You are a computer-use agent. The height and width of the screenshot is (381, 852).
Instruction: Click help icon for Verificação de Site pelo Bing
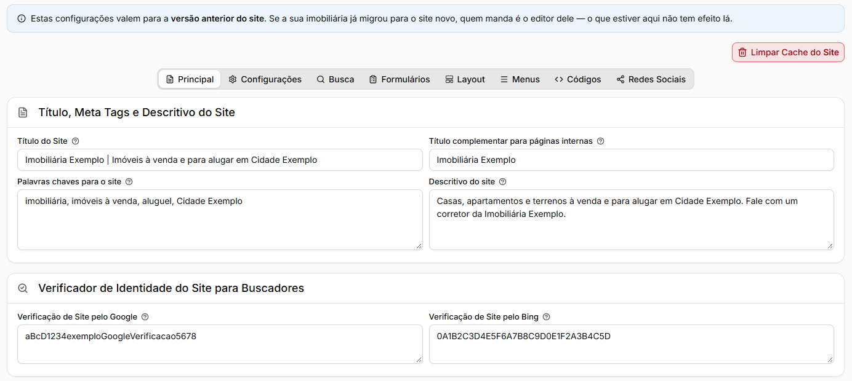pos(547,317)
